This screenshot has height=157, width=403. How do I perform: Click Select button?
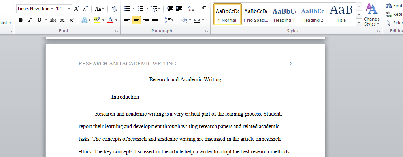coord(395,23)
